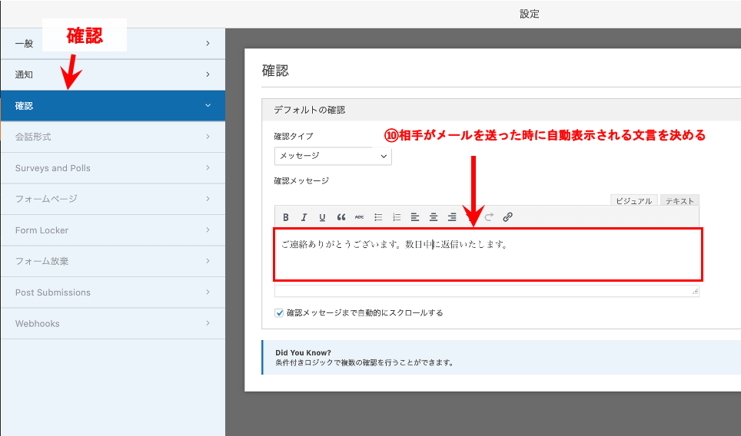Viewport: 741px width, 436px height.
Task: Open the Post Submissions settings menu
Action: [113, 292]
